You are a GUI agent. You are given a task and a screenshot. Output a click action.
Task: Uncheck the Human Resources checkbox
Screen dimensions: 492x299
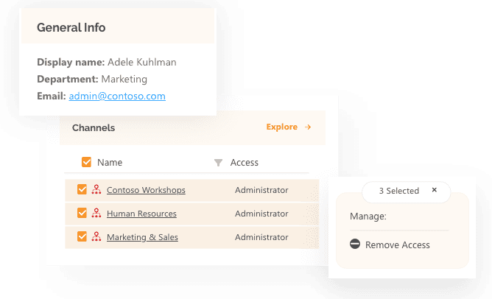[x=82, y=214]
